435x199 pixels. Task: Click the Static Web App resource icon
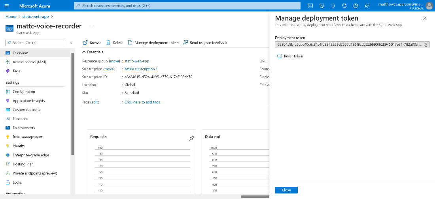9,28
